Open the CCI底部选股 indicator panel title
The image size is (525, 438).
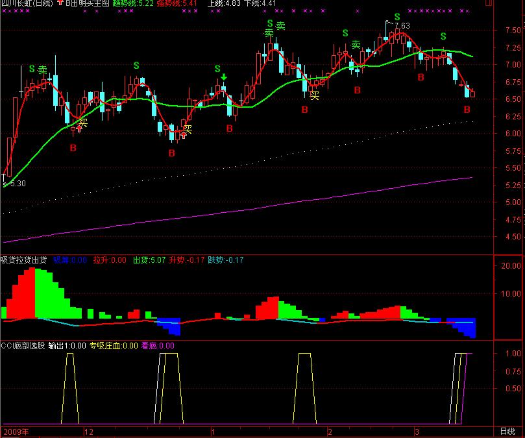23,346
